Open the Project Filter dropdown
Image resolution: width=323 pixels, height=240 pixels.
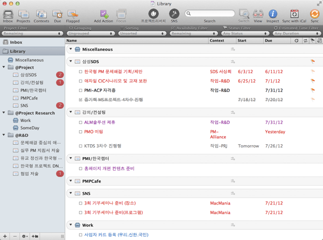pyautogui.click(x=32, y=33)
